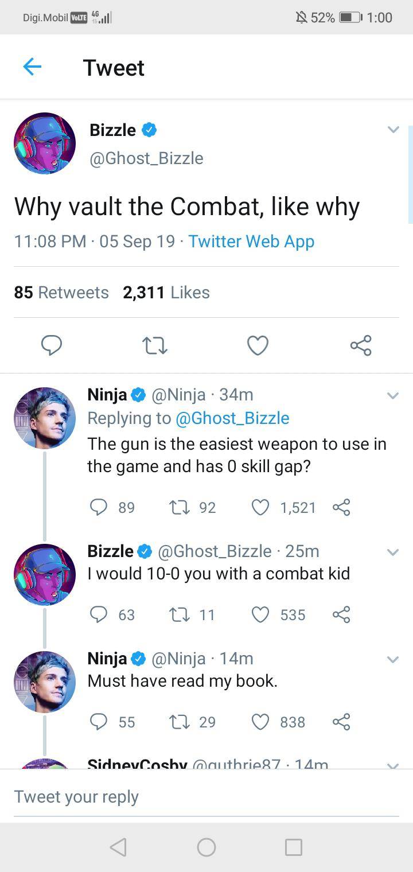Open the dropdown chevron on the main tweet
Screen dimensions: 413x872
coord(393,130)
